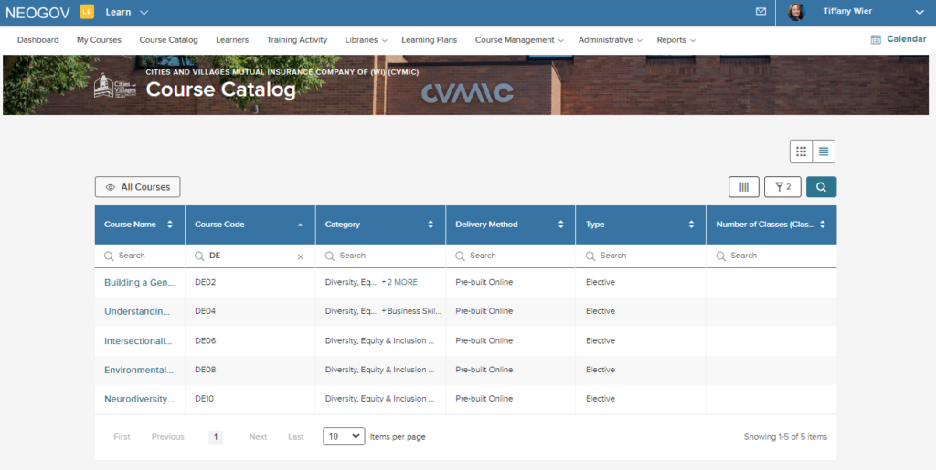Open Training Activity

point(297,40)
